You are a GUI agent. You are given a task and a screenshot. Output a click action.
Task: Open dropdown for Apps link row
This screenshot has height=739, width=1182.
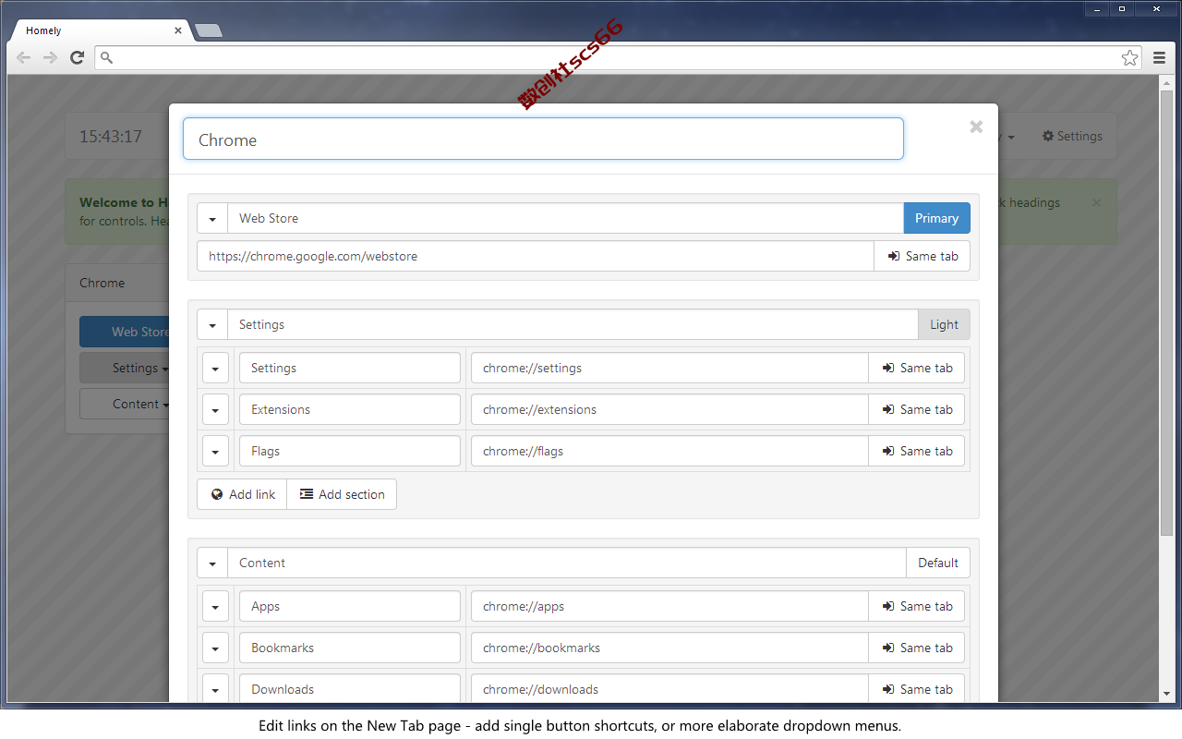click(x=215, y=606)
